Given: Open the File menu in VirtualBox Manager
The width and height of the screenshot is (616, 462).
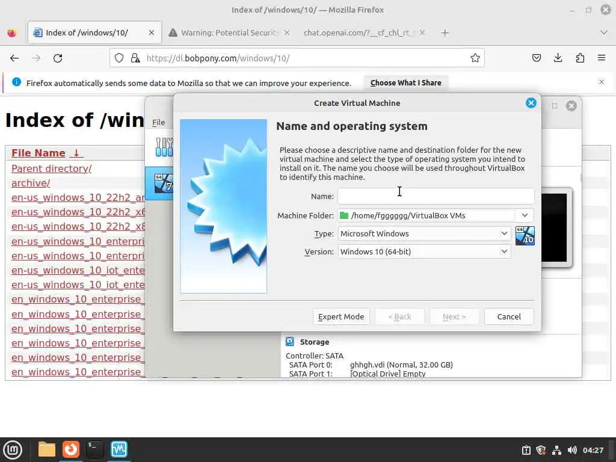Looking at the screenshot, I should coord(158,122).
